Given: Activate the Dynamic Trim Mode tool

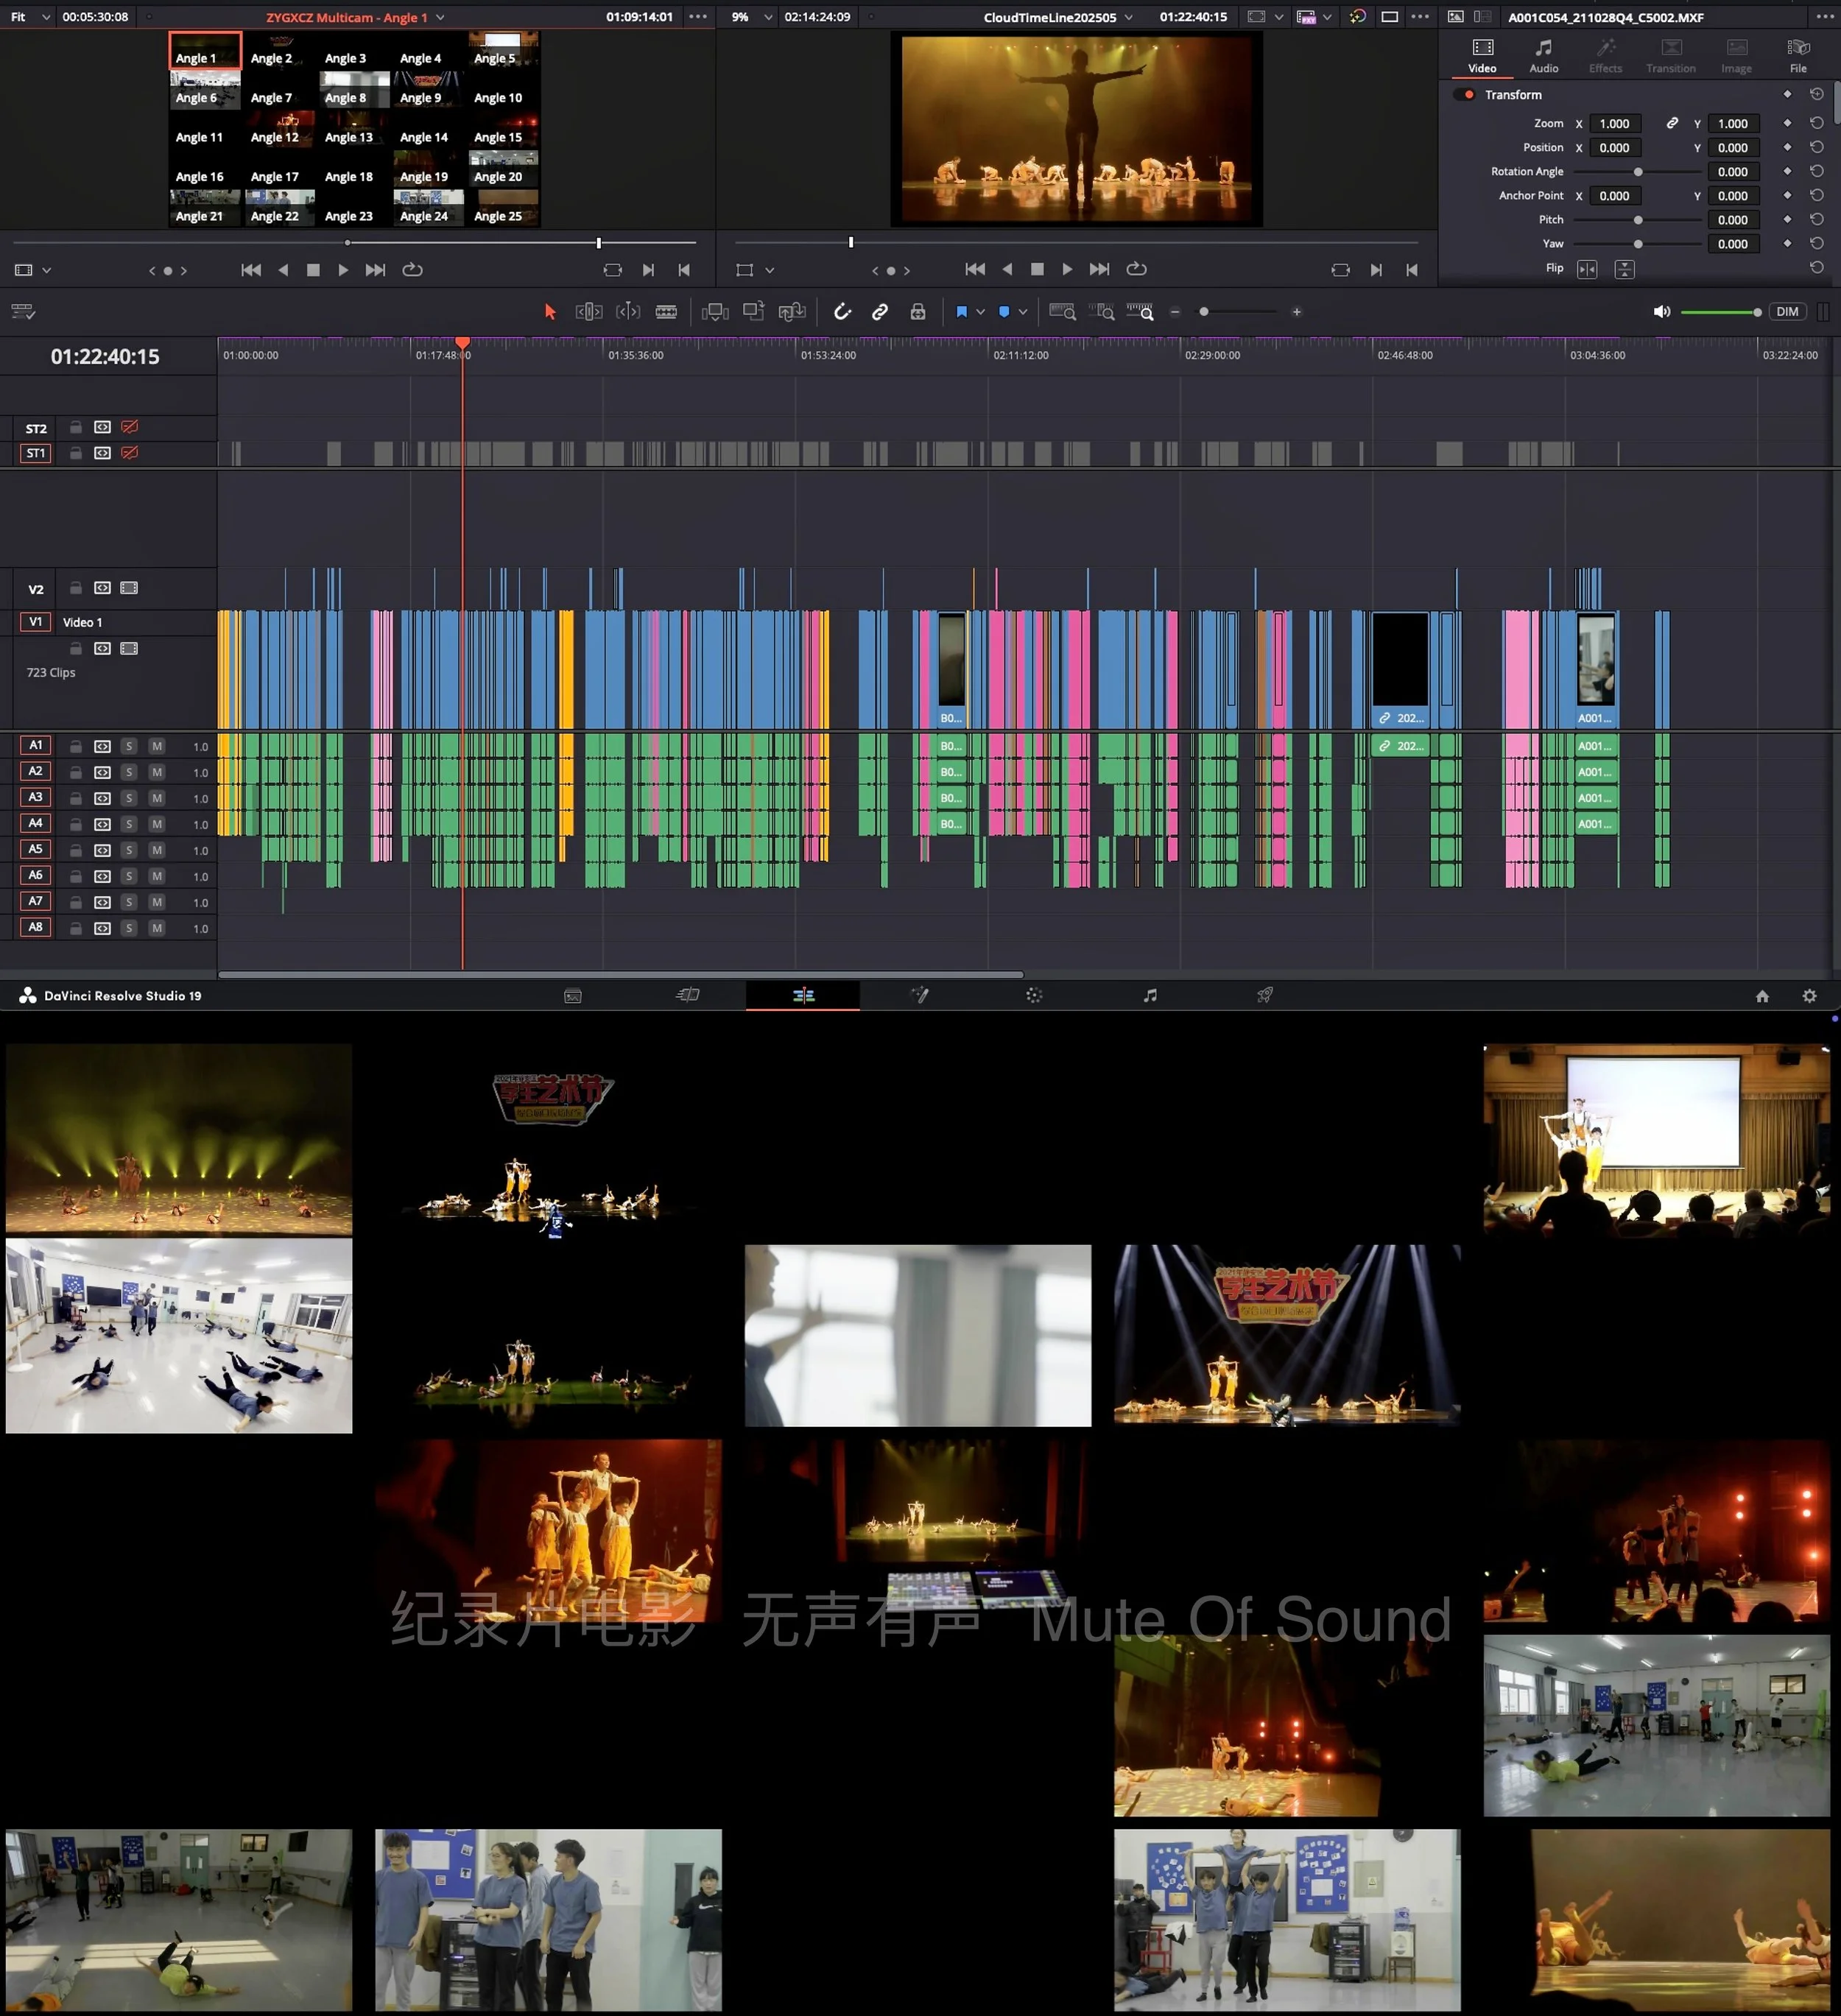Looking at the screenshot, I should tap(628, 312).
